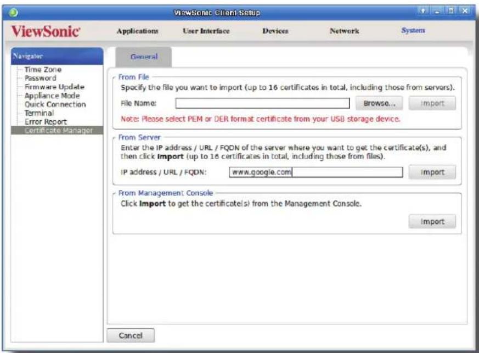Click the Cancel button
The width and height of the screenshot is (479, 353).
[x=131, y=335]
